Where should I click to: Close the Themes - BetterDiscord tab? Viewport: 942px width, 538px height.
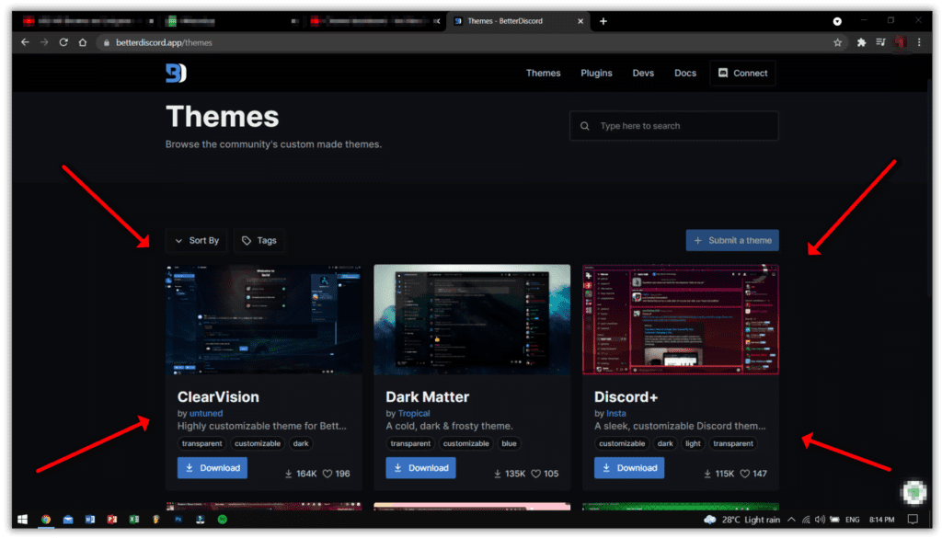pos(580,21)
